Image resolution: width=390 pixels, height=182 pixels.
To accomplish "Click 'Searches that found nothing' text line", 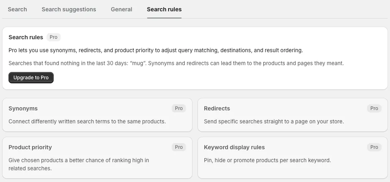I will [176, 63].
